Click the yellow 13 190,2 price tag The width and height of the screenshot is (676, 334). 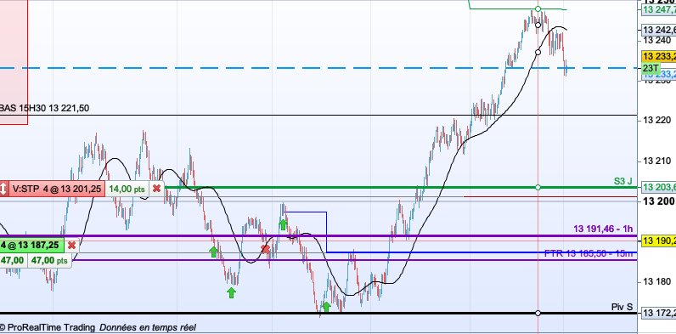pos(659,241)
